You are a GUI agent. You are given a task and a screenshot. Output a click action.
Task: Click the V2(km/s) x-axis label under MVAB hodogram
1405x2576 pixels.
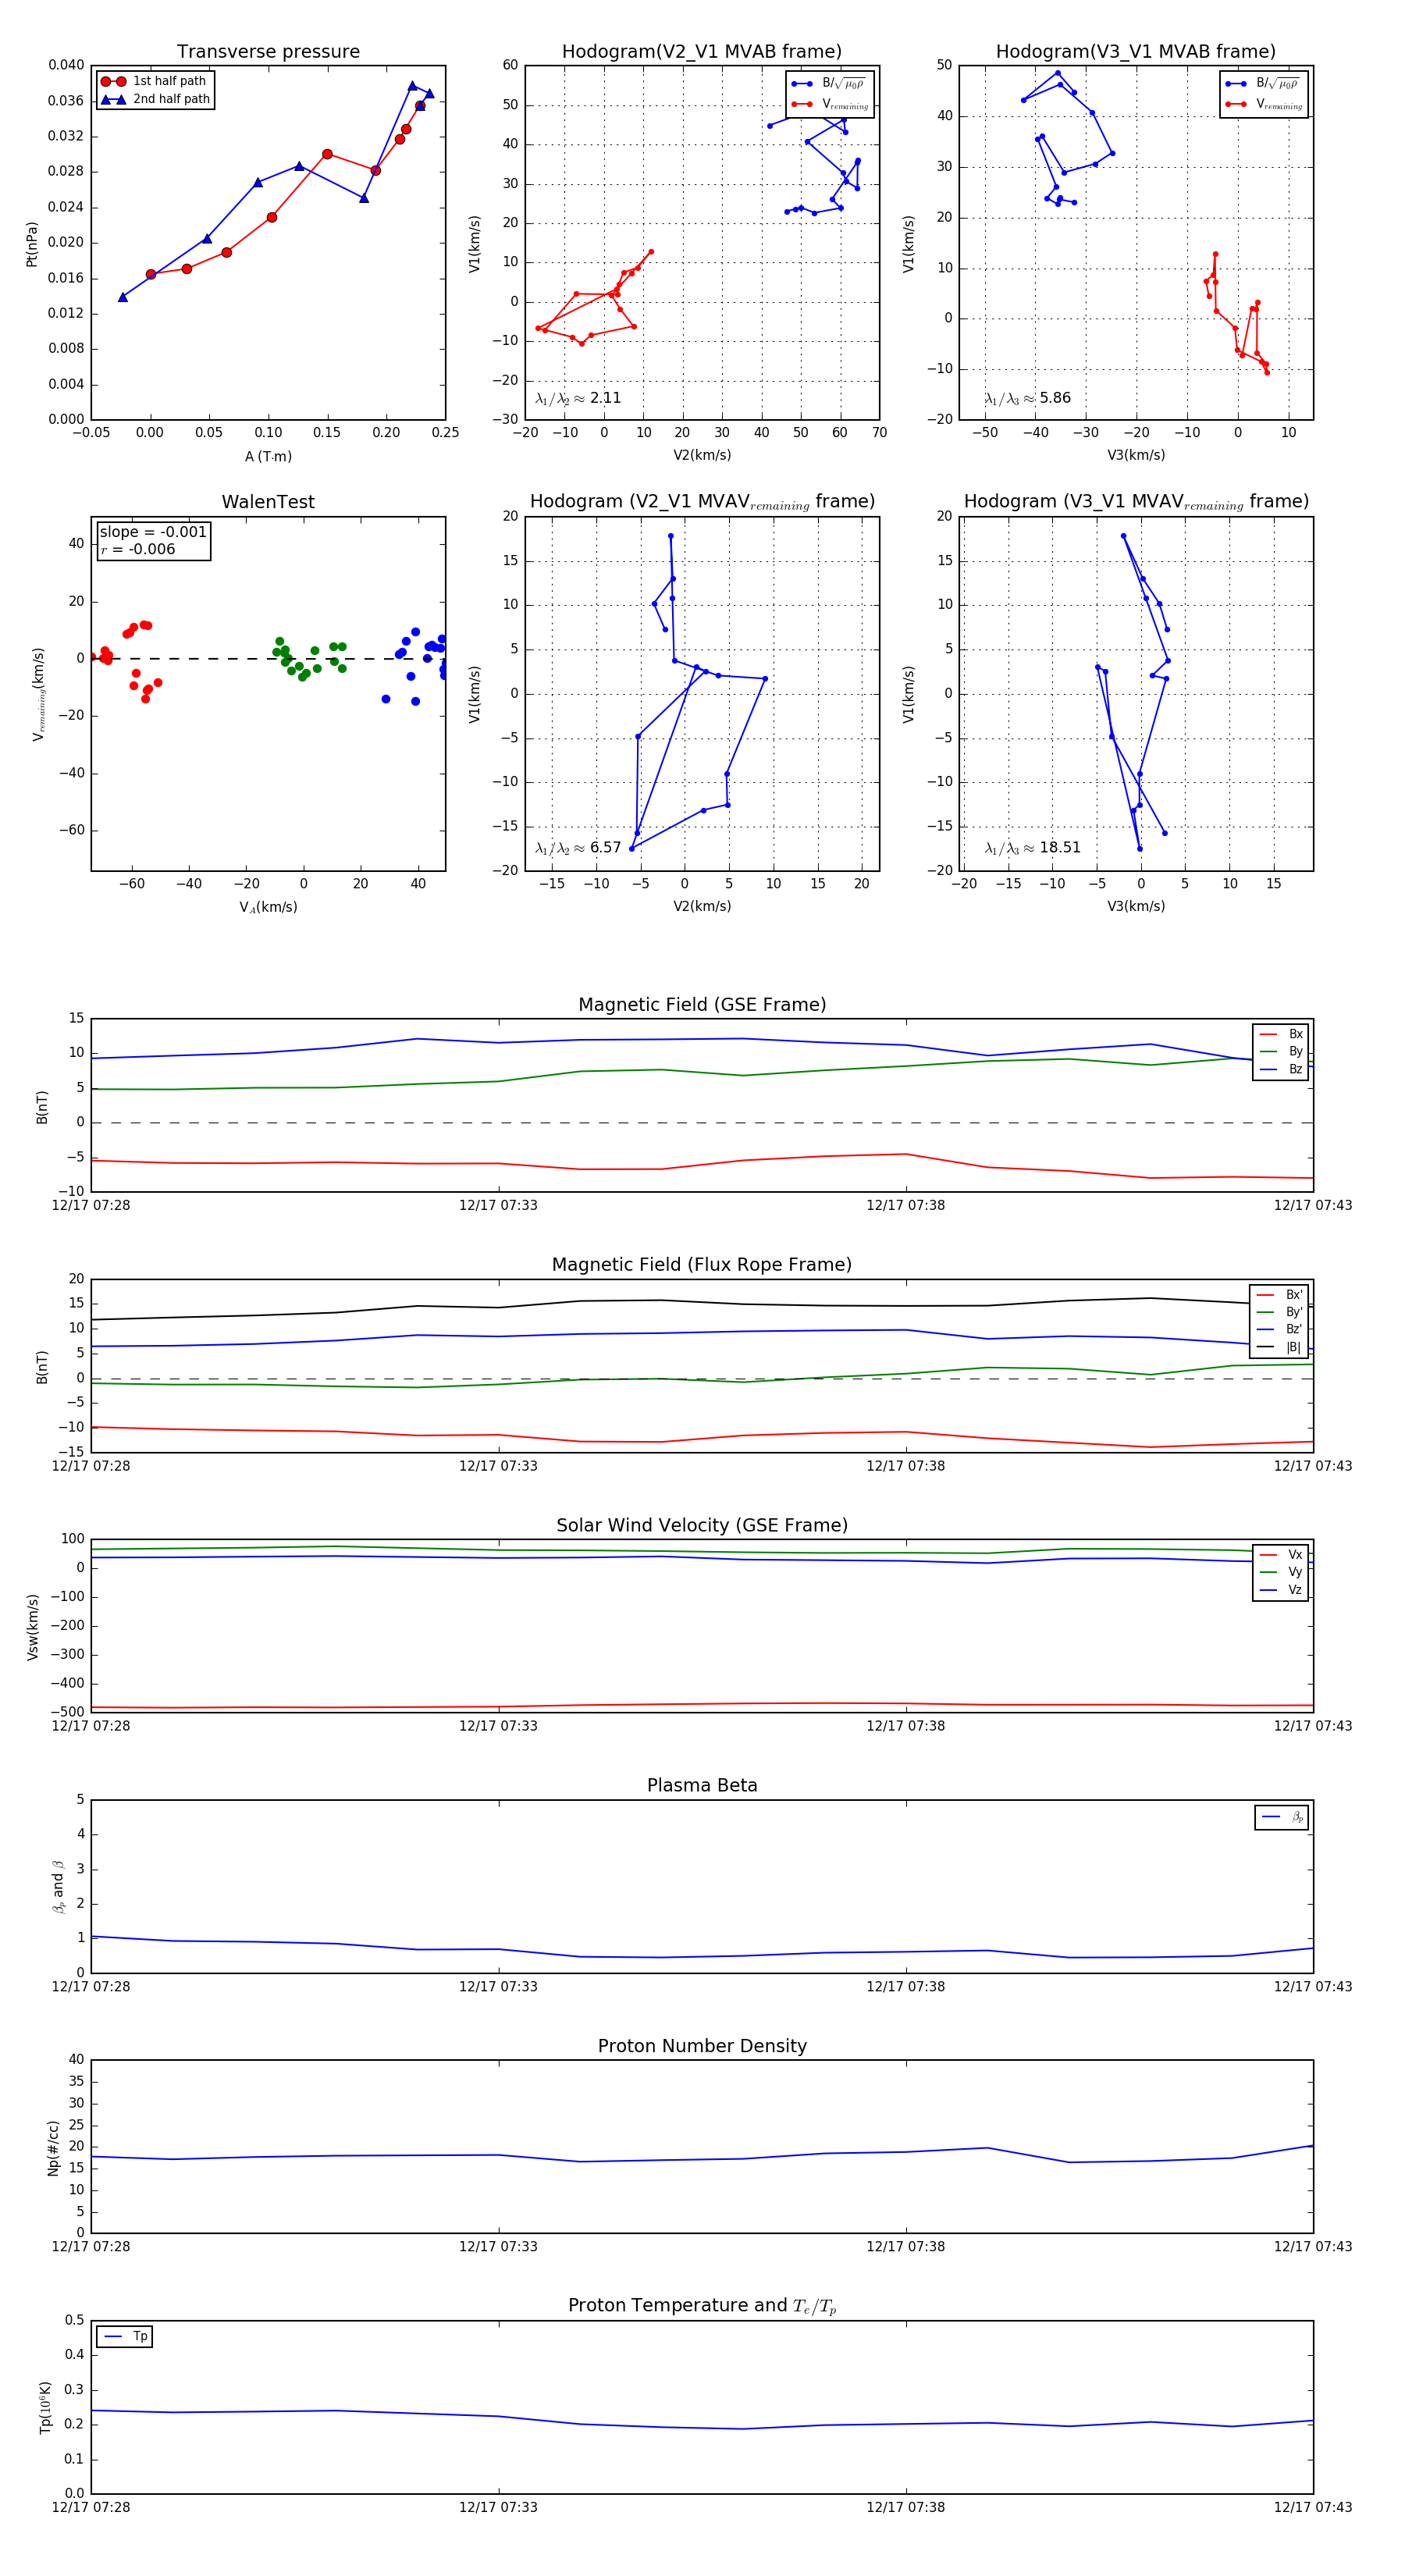click(x=702, y=455)
